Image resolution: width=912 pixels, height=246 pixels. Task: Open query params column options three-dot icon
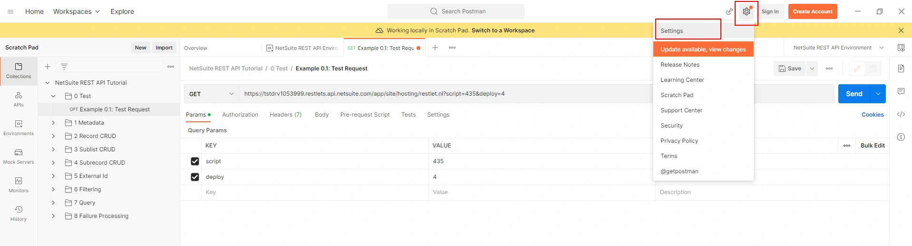[847, 146]
